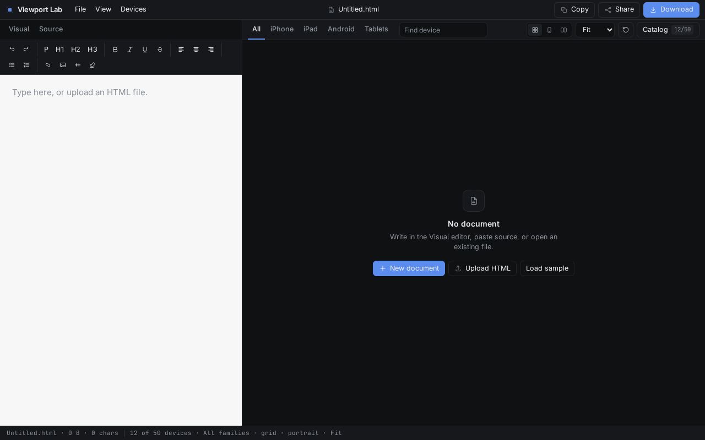Screen dimensions: 705x440
Task: Insert a hyperlink
Action: [x=48, y=65]
